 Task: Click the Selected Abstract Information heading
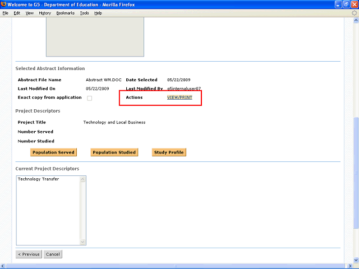pos(50,68)
